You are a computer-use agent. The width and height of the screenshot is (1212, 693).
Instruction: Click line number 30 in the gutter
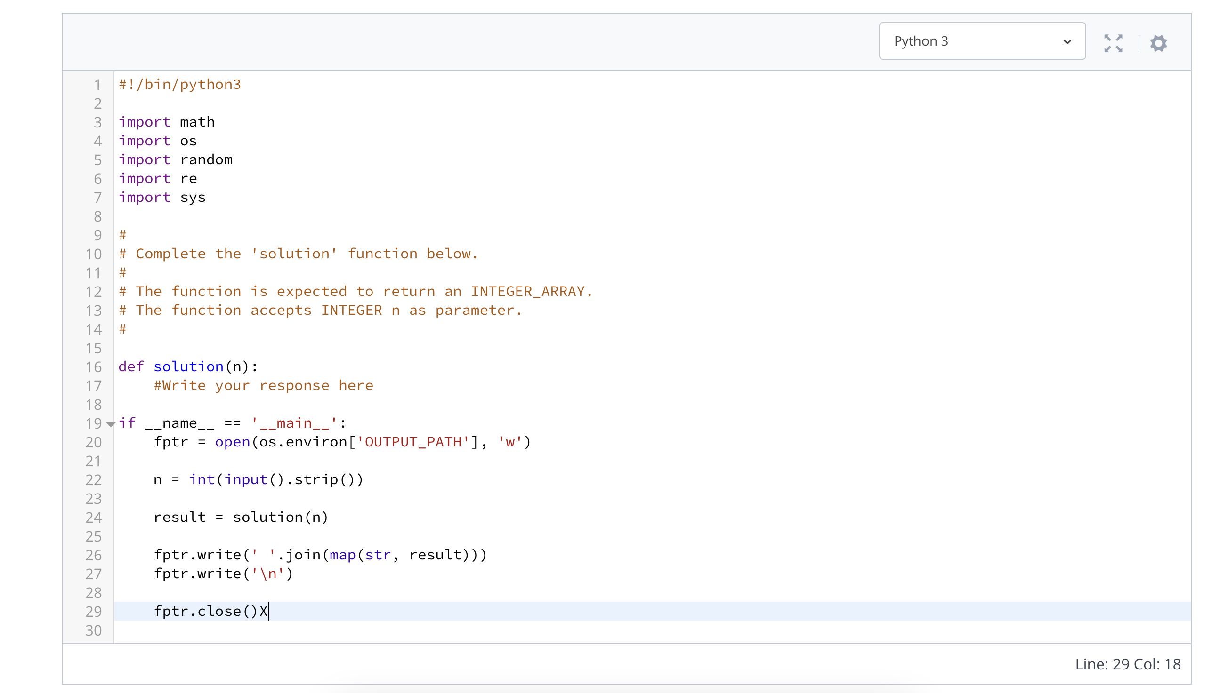(94, 630)
